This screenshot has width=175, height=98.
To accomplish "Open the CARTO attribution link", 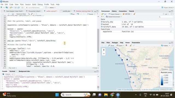I will [x=171, y=90].
